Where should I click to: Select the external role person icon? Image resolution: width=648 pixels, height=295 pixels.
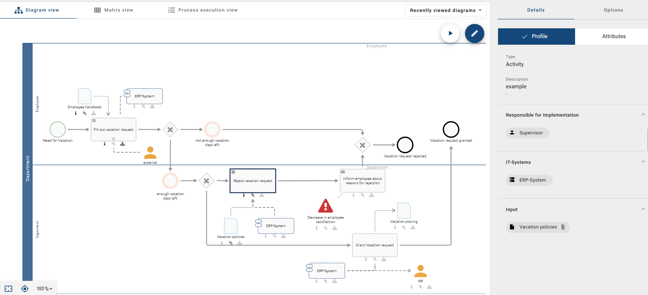(150, 153)
